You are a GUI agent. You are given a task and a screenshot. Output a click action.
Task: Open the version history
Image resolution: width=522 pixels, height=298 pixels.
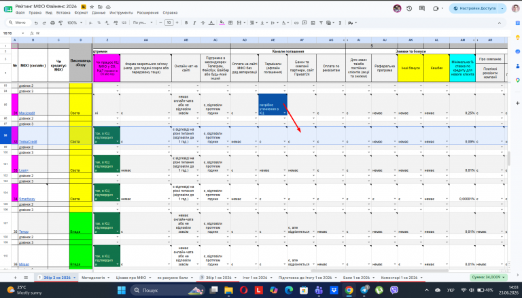[409, 8]
